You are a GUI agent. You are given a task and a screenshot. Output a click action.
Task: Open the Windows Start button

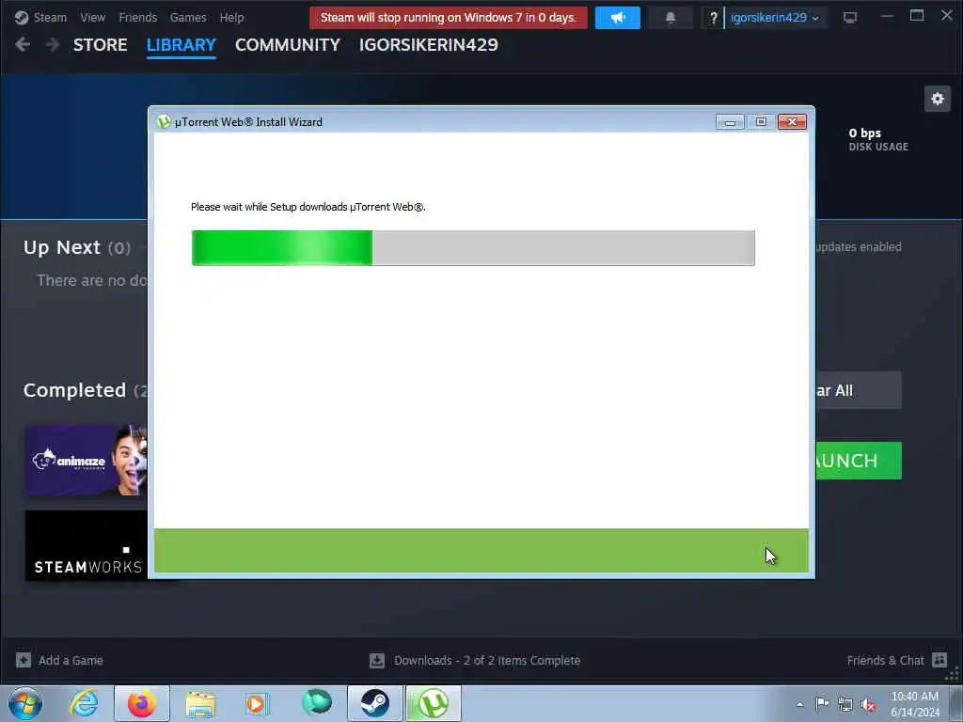(x=25, y=703)
